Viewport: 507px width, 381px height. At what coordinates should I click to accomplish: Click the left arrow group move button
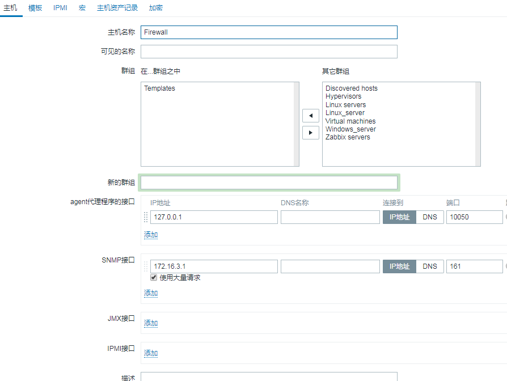pos(310,116)
